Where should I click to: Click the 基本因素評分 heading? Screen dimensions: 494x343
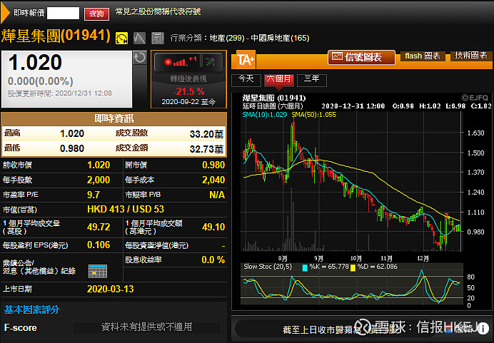click(x=32, y=309)
